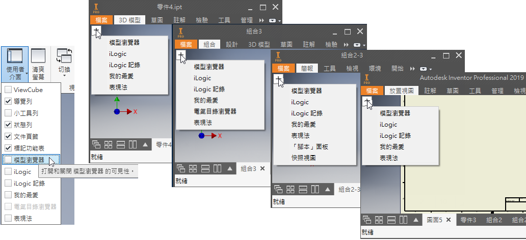Enable the 表現法 checkbox in the list
Image resolution: width=526 pixels, height=240 pixels.
click(x=8, y=219)
